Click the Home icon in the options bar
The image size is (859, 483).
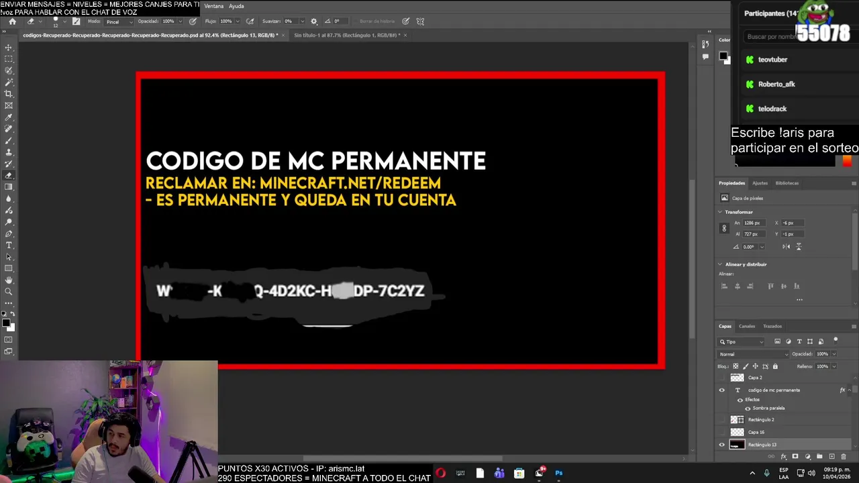pos(12,21)
